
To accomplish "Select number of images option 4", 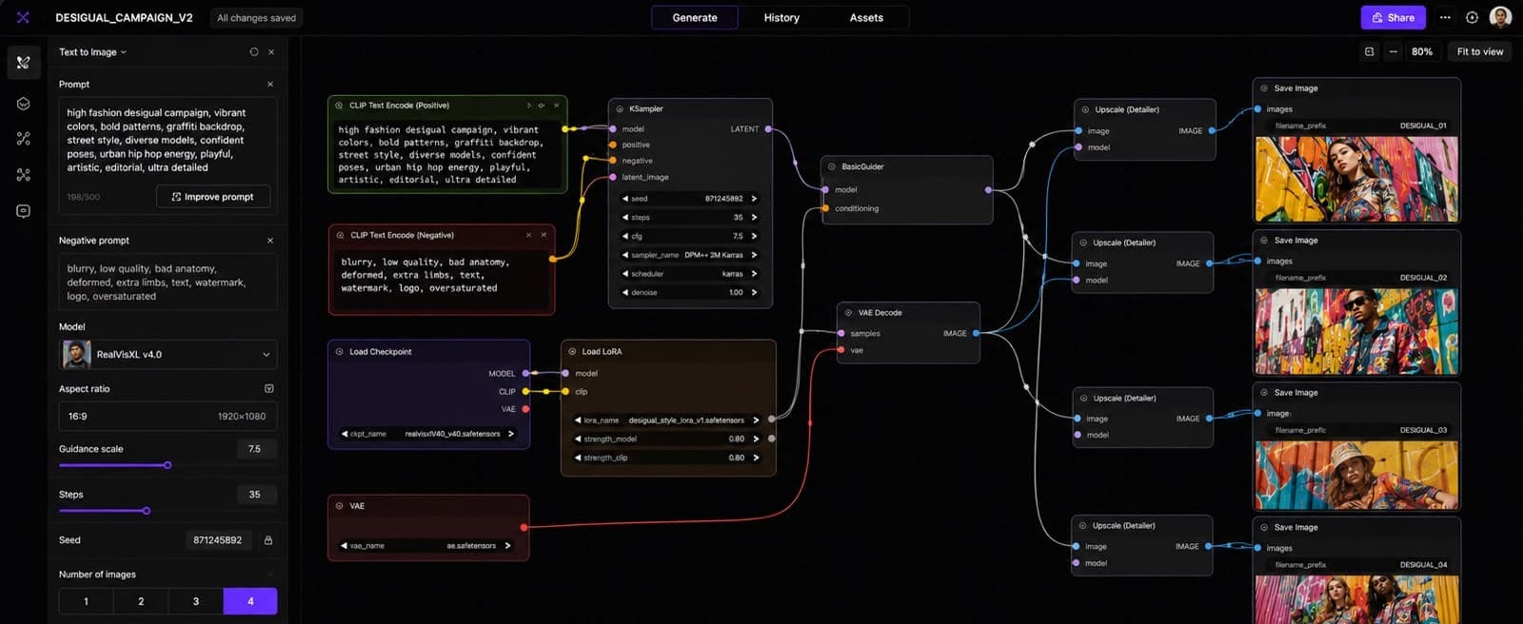I will pyautogui.click(x=250, y=601).
